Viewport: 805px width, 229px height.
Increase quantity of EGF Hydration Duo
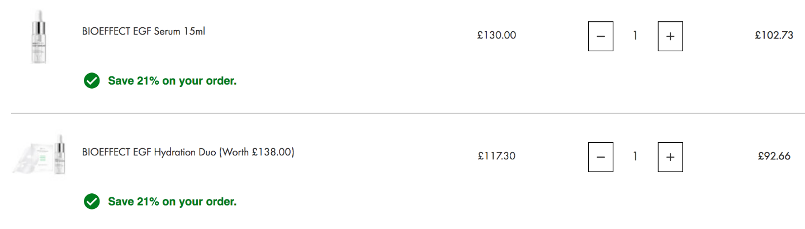click(670, 157)
